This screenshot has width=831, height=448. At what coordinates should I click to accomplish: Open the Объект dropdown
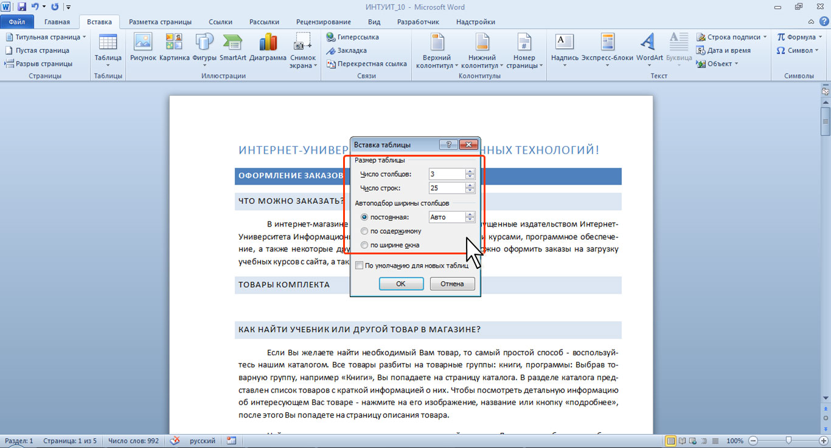point(717,64)
